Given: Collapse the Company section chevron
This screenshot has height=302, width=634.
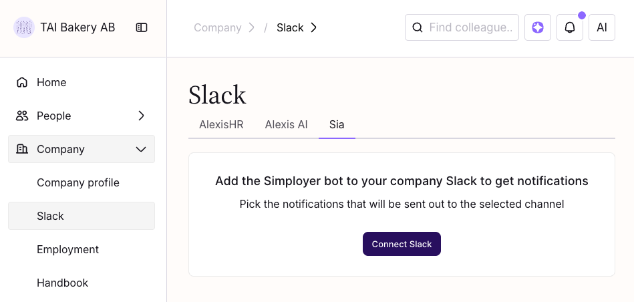Looking at the screenshot, I should pyautogui.click(x=141, y=149).
